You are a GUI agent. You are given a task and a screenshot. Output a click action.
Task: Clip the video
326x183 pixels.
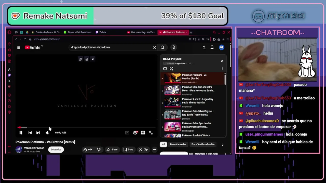point(143,150)
